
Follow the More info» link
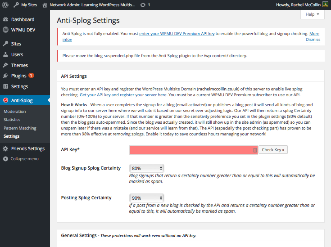pyautogui.click(x=314, y=34)
